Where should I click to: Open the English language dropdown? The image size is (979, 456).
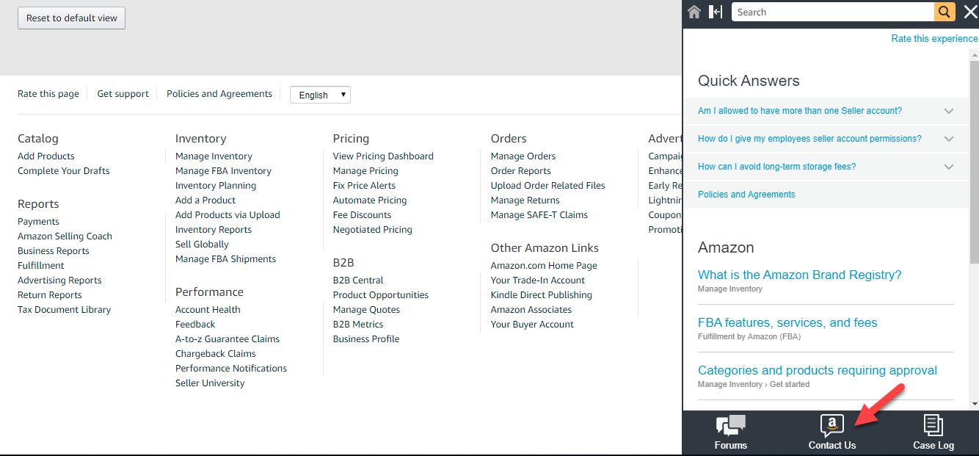321,95
